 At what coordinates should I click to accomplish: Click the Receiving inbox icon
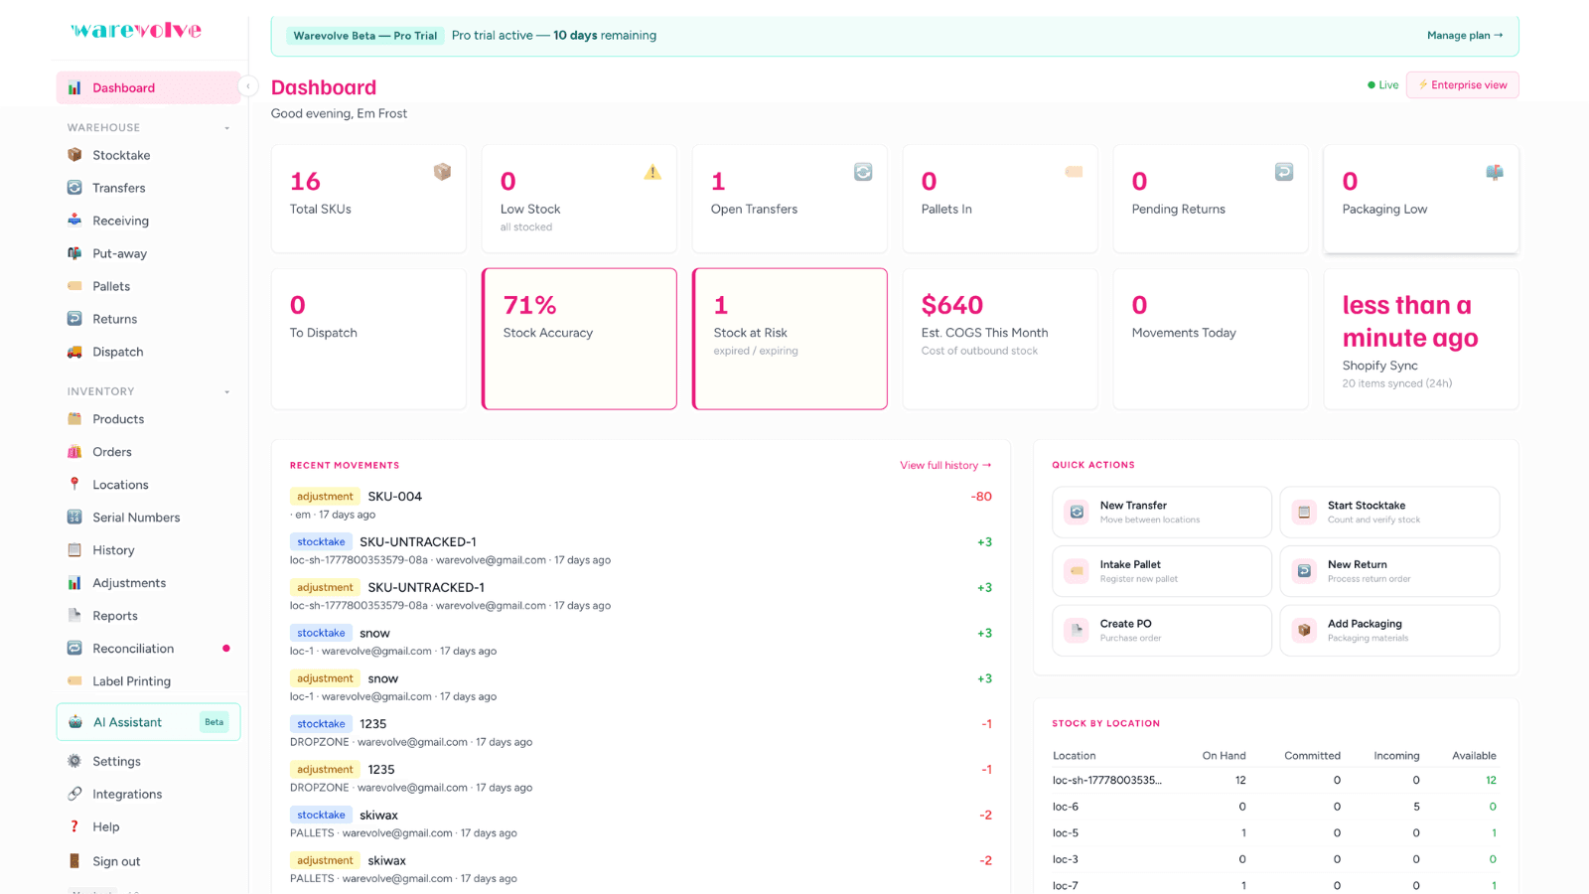(74, 221)
